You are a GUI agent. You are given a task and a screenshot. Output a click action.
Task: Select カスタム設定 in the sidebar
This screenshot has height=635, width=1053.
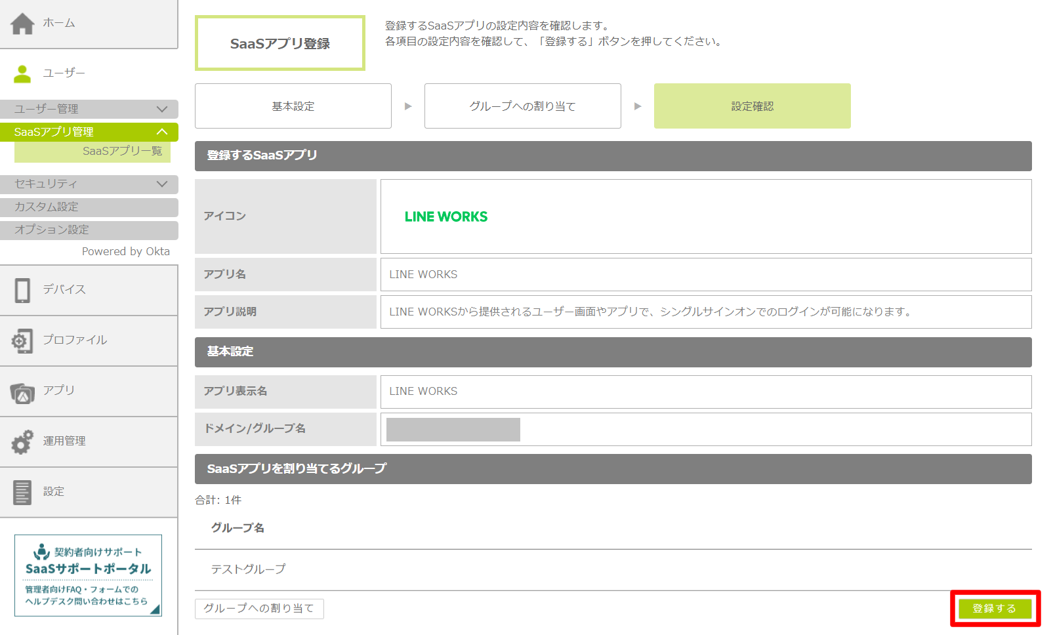click(89, 207)
